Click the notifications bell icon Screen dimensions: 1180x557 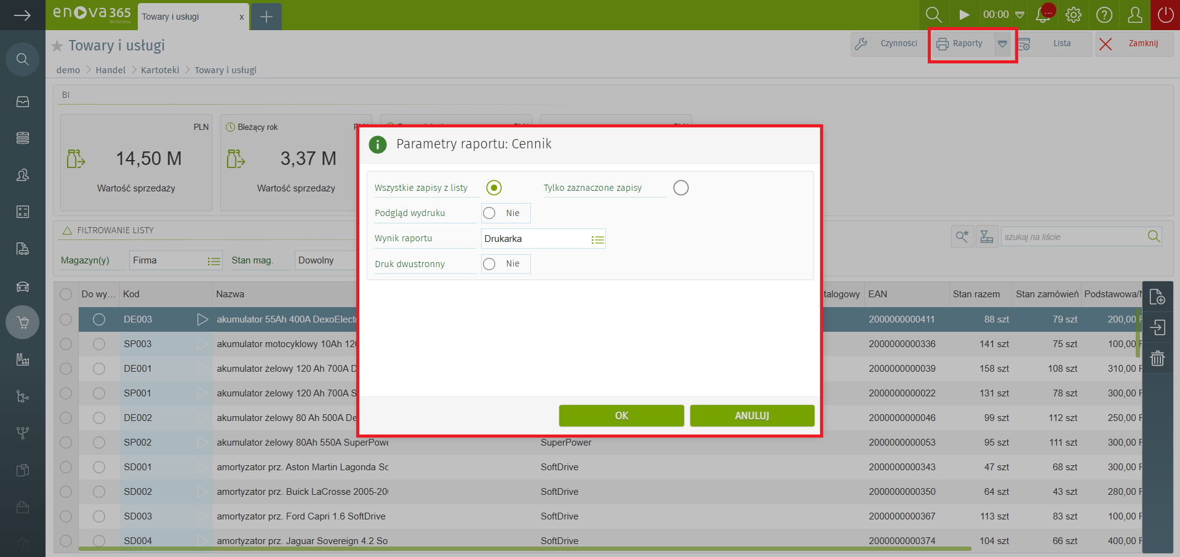tap(1043, 15)
